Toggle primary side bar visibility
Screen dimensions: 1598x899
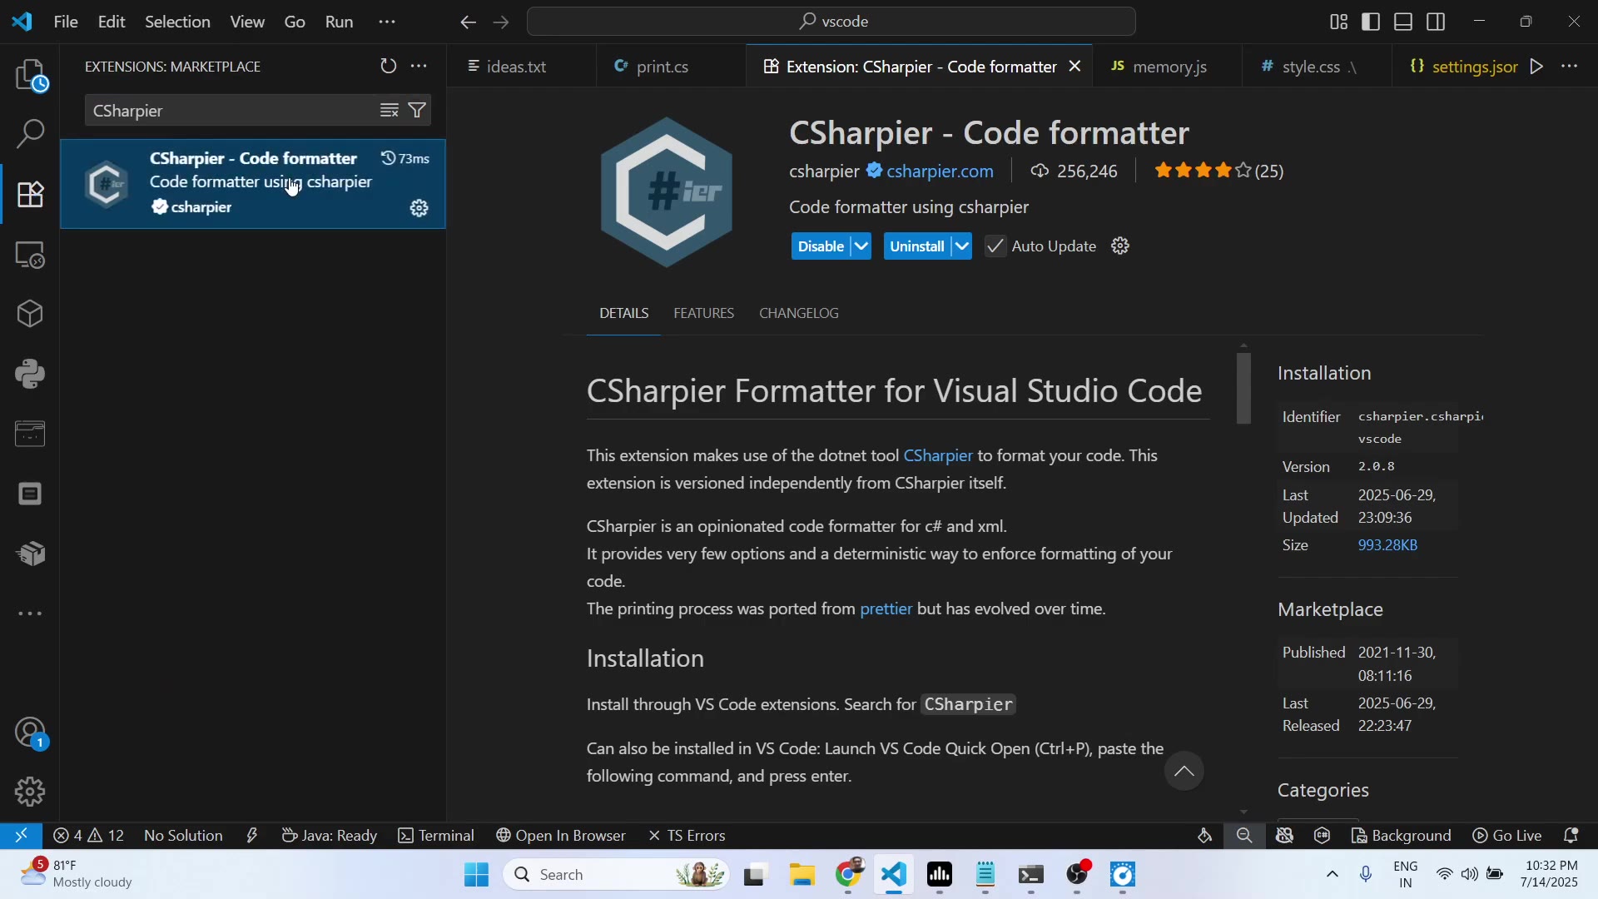click(x=1372, y=22)
